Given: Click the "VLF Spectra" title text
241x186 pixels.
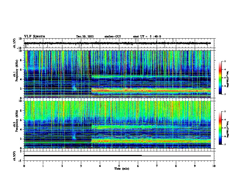Looking at the screenshot, I should tap(34, 36).
